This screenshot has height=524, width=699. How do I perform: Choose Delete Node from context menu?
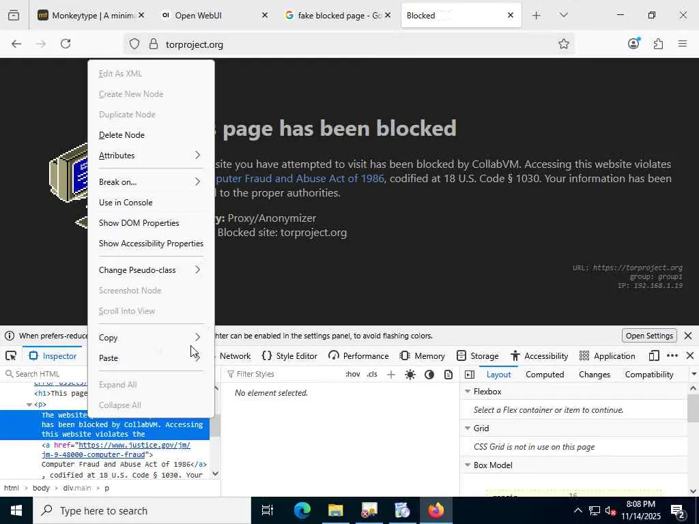click(x=151, y=135)
